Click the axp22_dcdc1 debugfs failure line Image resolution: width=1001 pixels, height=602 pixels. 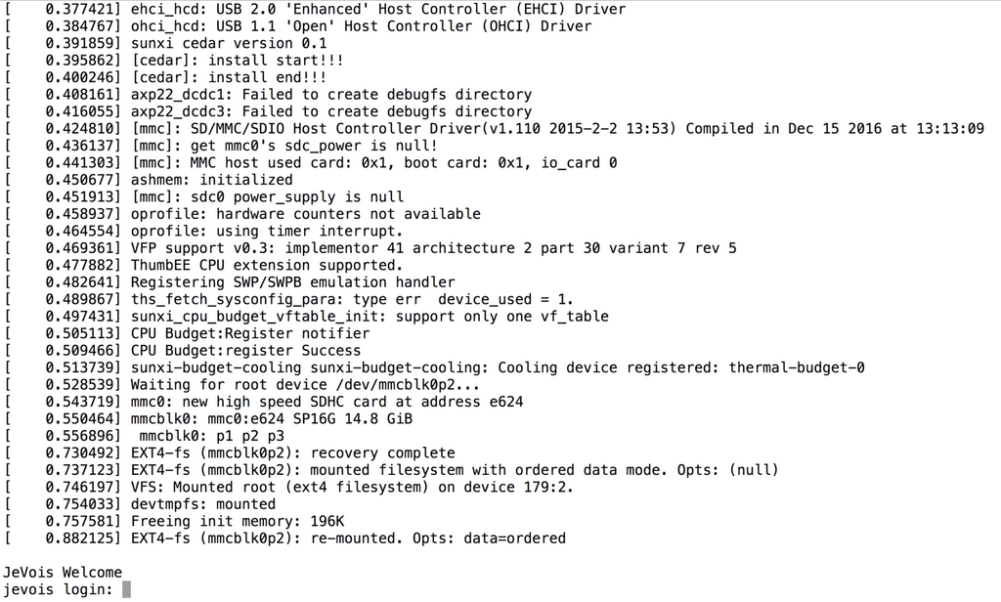(330, 94)
